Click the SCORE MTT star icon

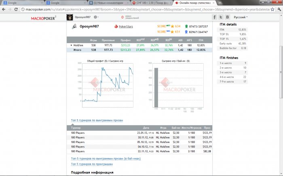[x=172, y=26]
